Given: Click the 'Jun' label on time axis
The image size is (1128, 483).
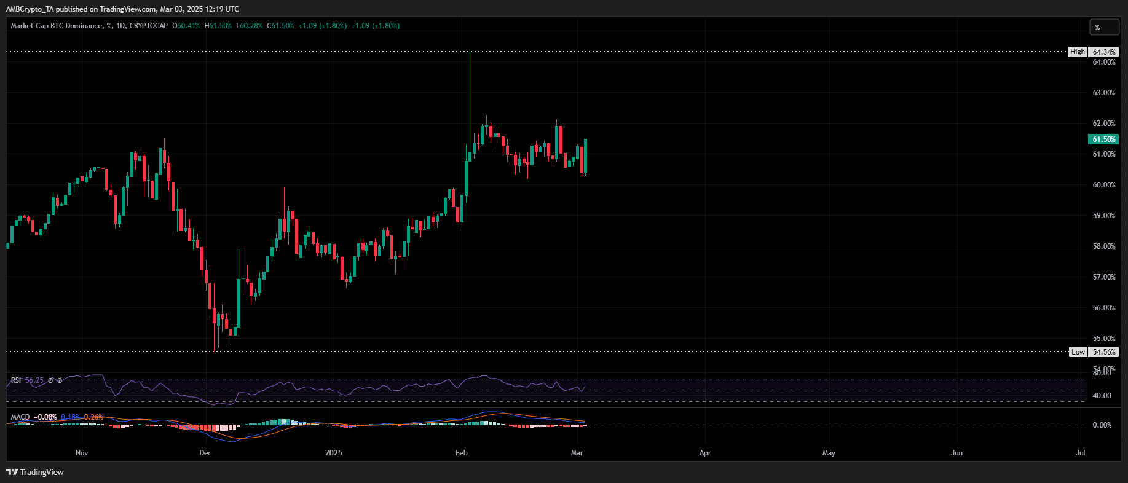Looking at the screenshot, I should tap(957, 453).
